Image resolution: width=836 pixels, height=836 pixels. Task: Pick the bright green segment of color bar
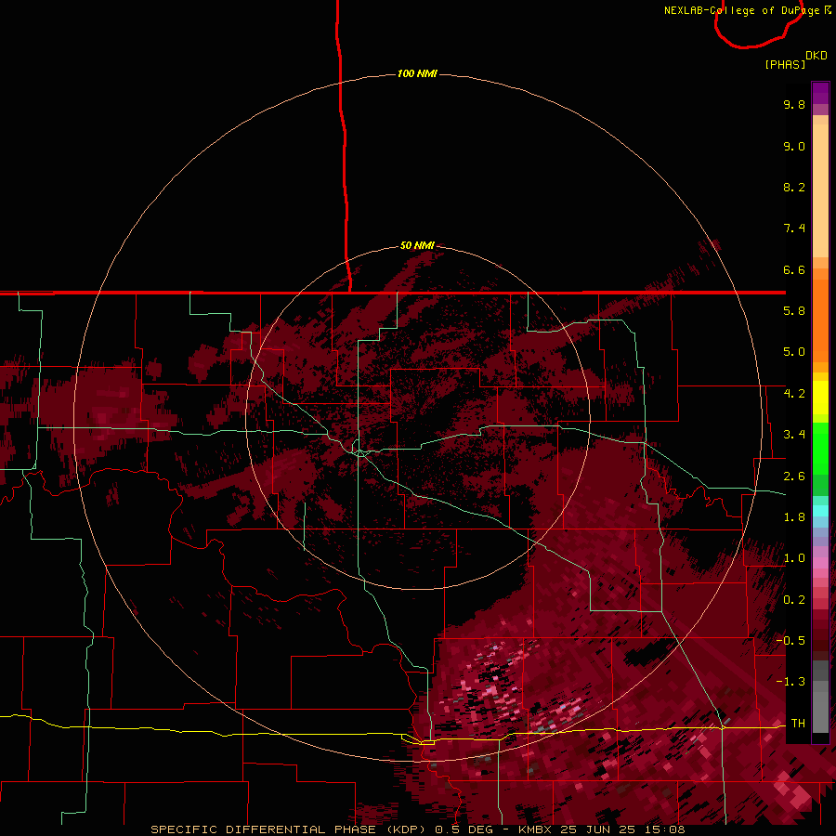tap(820, 448)
